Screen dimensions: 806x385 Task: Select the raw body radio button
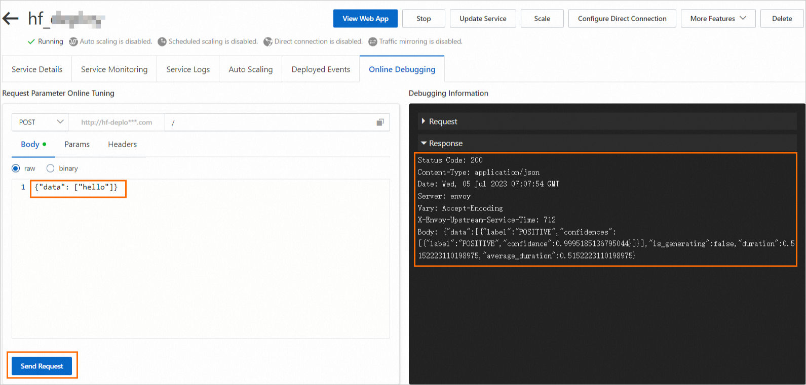coord(16,168)
